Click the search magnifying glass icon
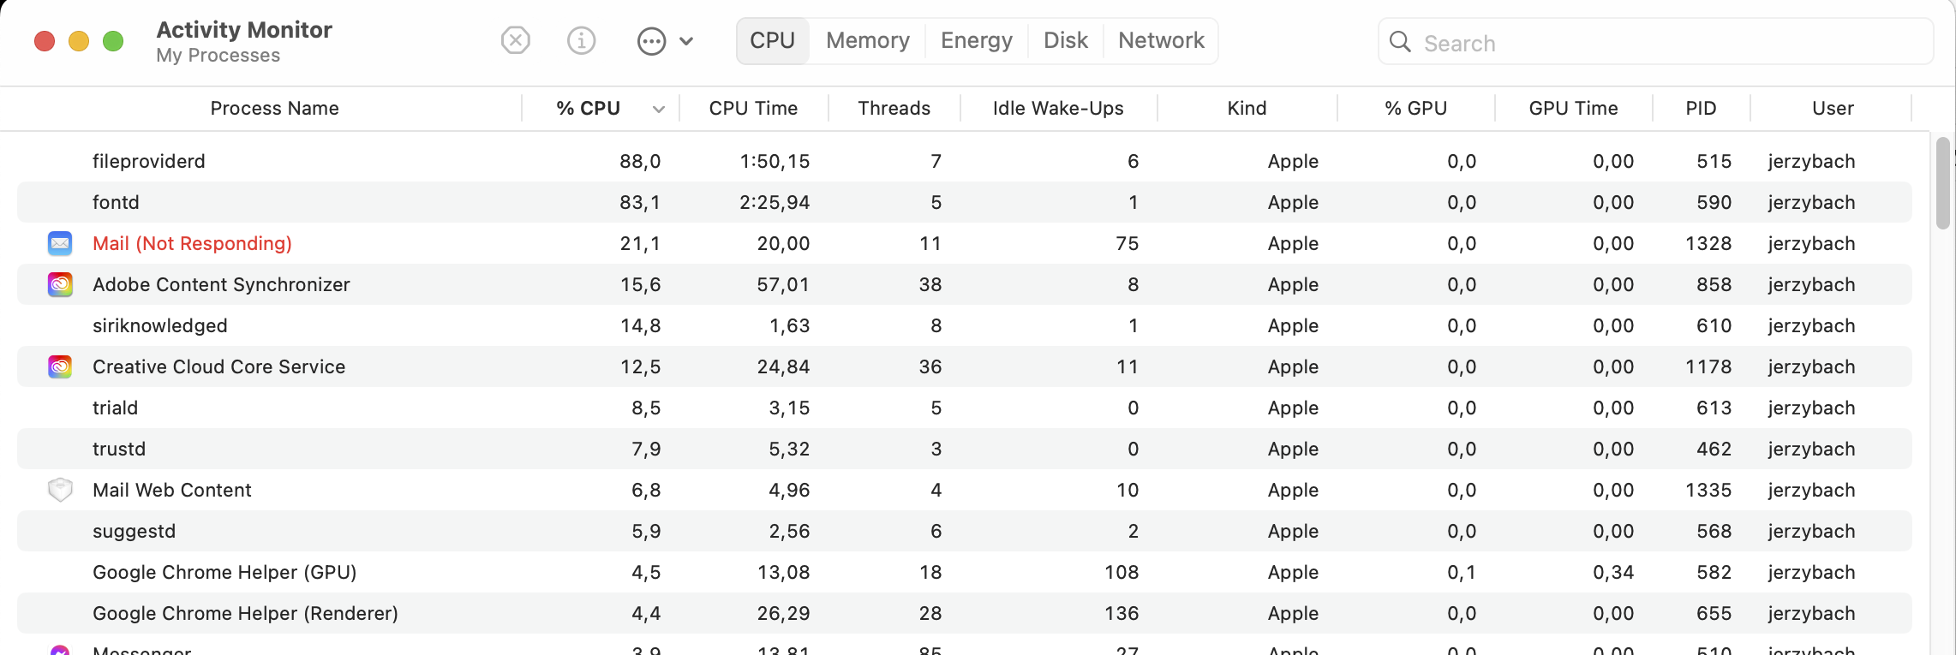This screenshot has width=1956, height=655. [1400, 42]
